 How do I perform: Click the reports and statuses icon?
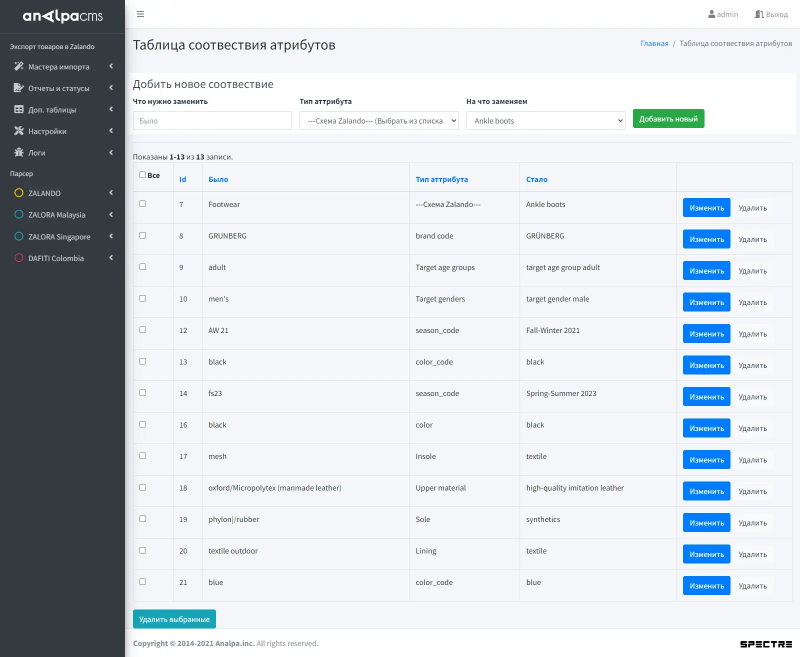click(19, 88)
